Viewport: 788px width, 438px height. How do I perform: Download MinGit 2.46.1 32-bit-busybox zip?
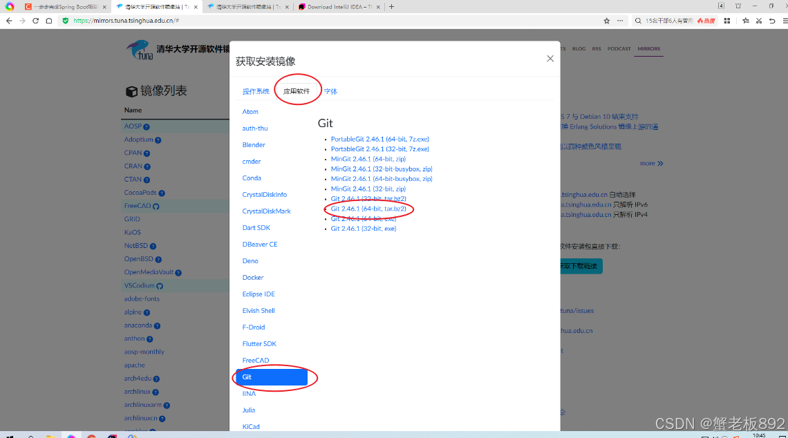pyautogui.click(x=382, y=169)
